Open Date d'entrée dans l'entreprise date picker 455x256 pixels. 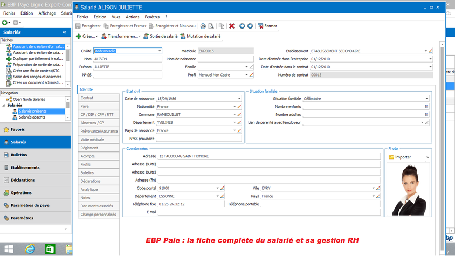tap(430, 59)
